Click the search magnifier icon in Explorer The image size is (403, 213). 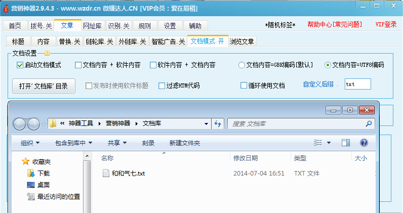point(369,123)
